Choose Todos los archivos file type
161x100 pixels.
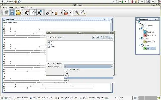pos(89,69)
